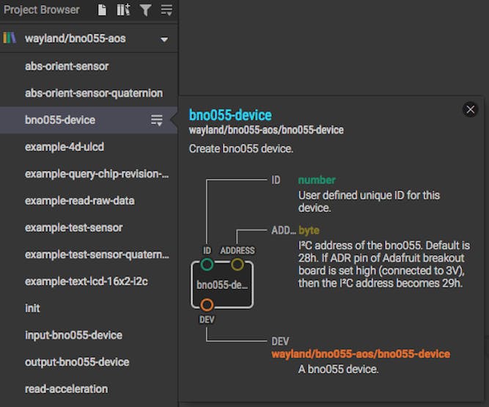Select the init patch
The height and width of the screenshot is (407, 489).
(89, 308)
